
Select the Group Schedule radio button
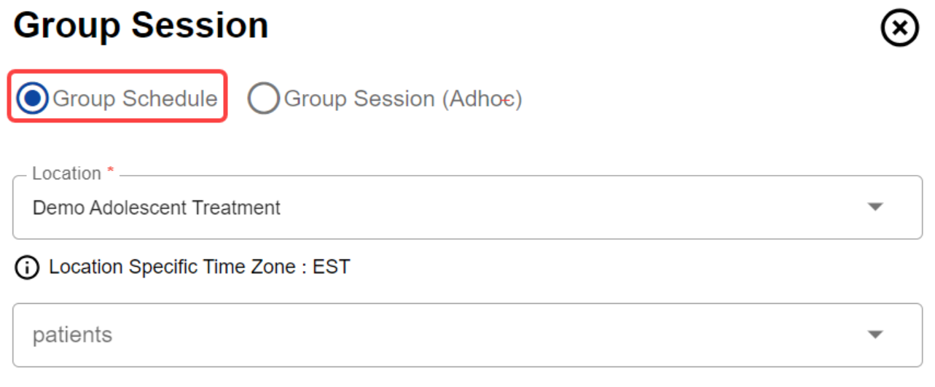point(33,98)
